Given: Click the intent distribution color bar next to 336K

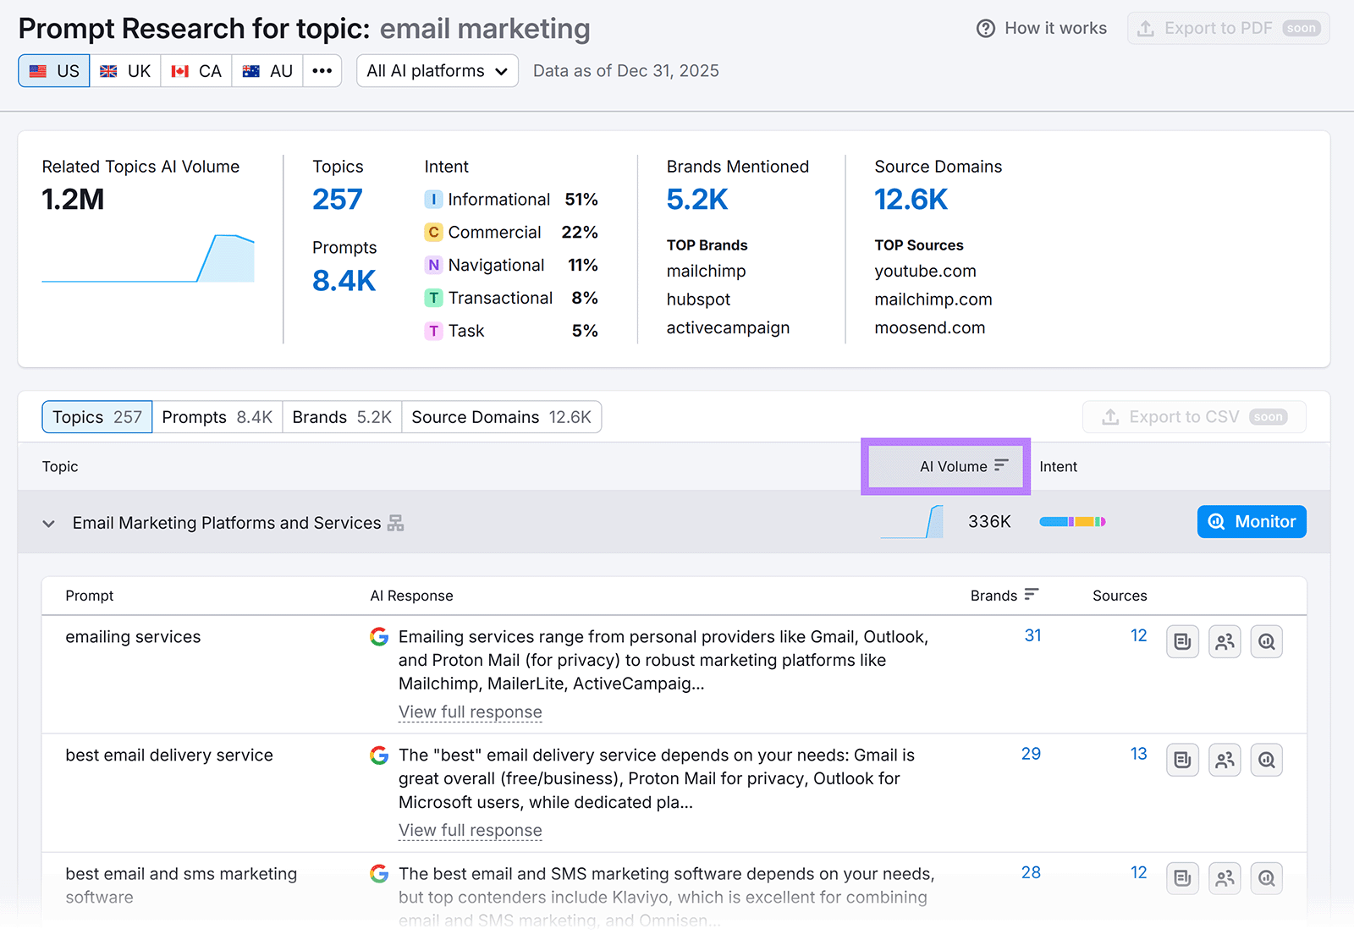Looking at the screenshot, I should click(x=1072, y=522).
